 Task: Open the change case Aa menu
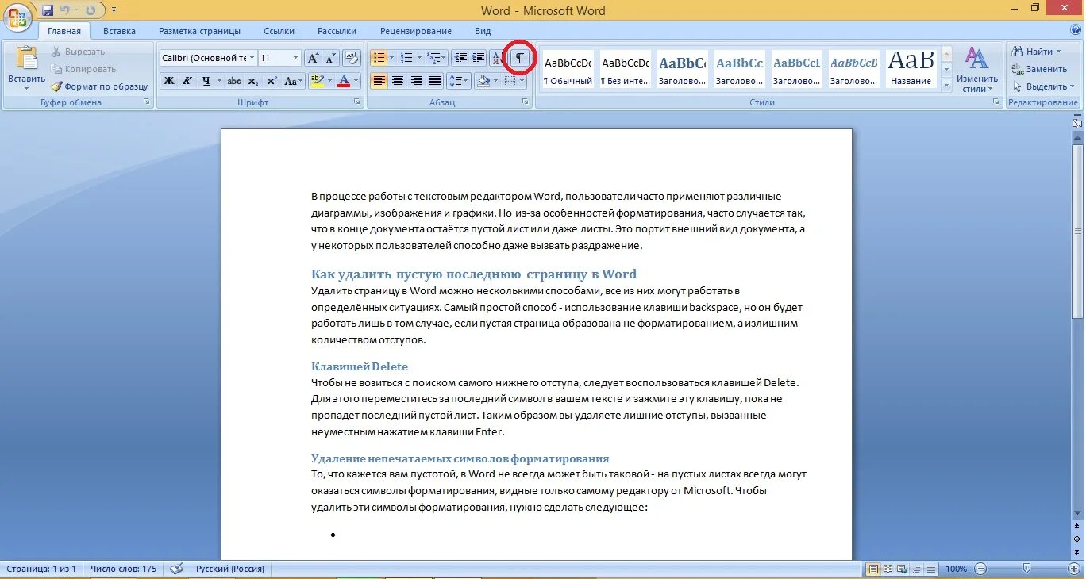293,81
